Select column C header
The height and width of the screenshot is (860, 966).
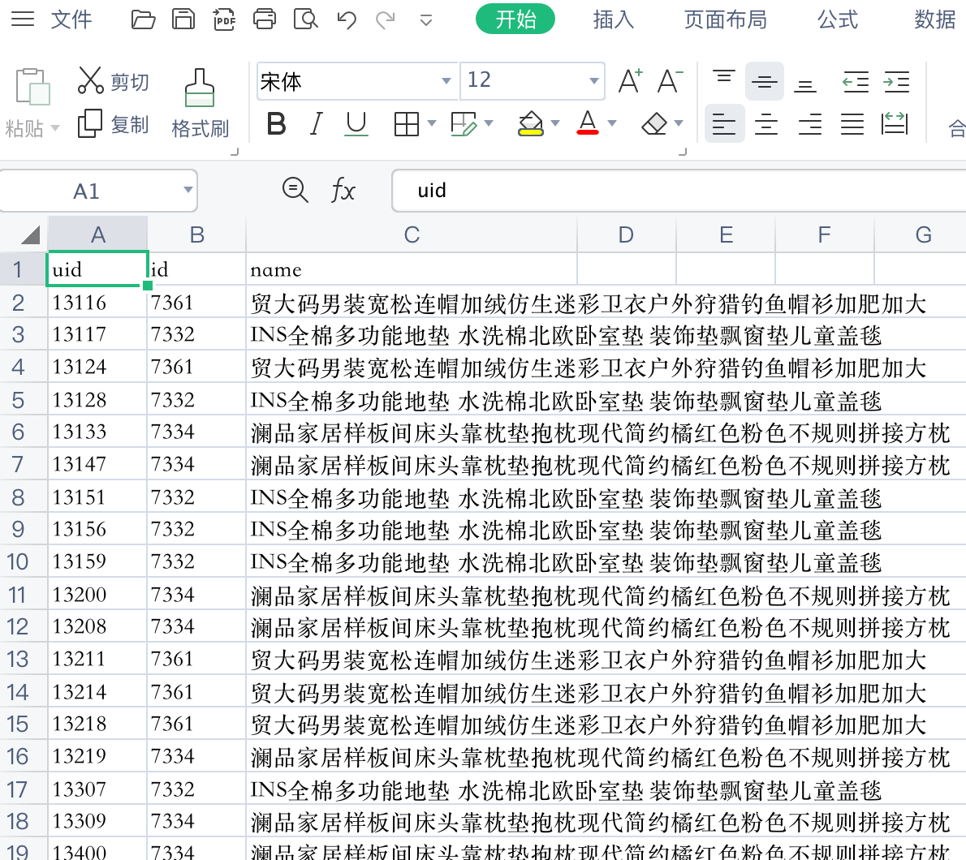tap(412, 234)
